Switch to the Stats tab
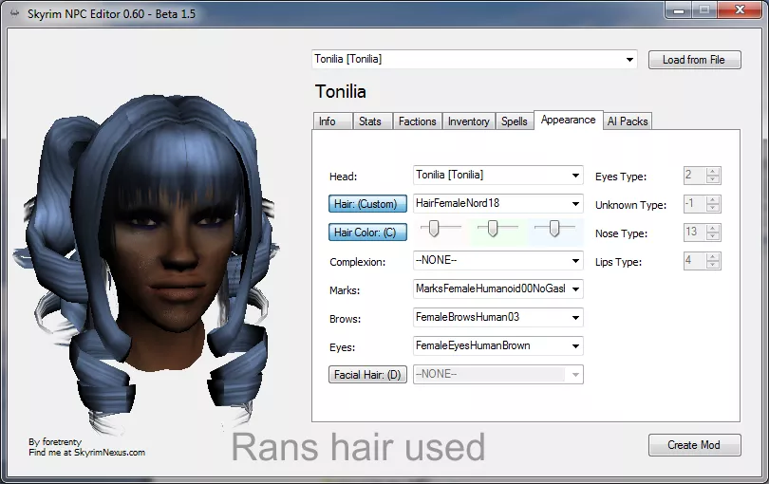This screenshot has height=484, width=769. point(372,121)
